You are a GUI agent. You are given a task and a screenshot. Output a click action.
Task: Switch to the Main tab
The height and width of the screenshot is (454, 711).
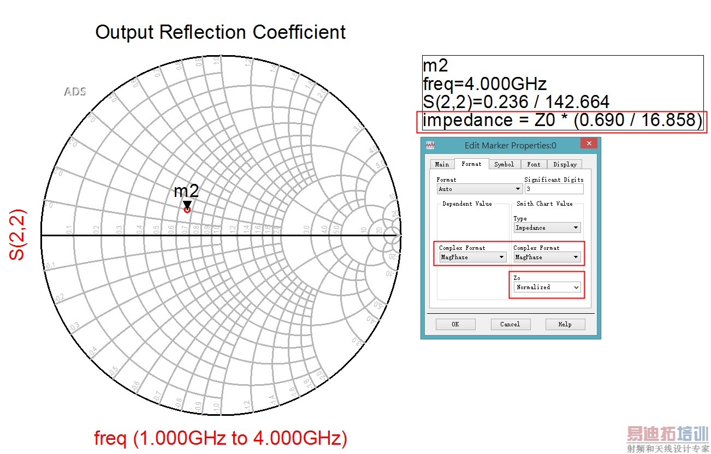pos(442,164)
